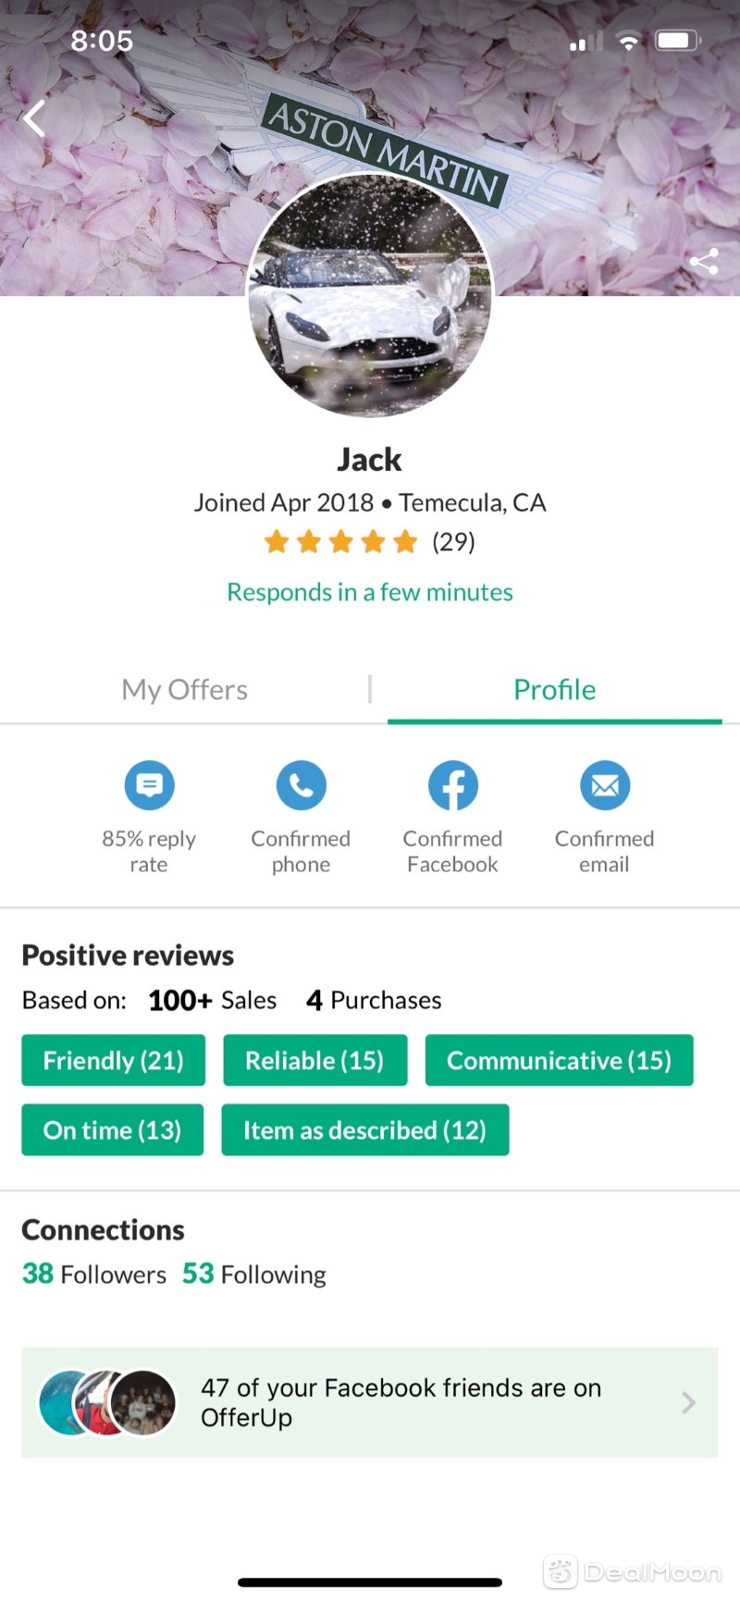Expand Facebook friends banner chevron
This screenshot has width=740, height=1602.
tap(688, 1402)
